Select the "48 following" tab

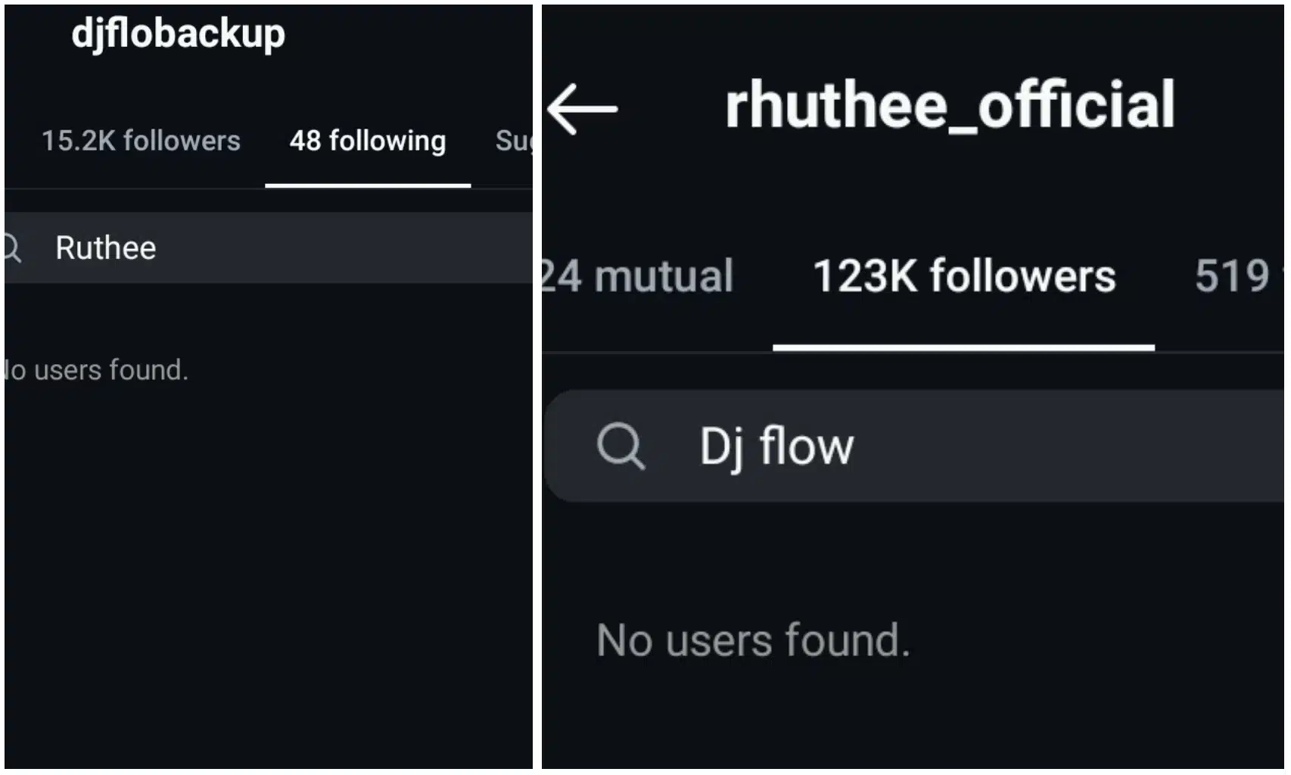click(x=368, y=141)
